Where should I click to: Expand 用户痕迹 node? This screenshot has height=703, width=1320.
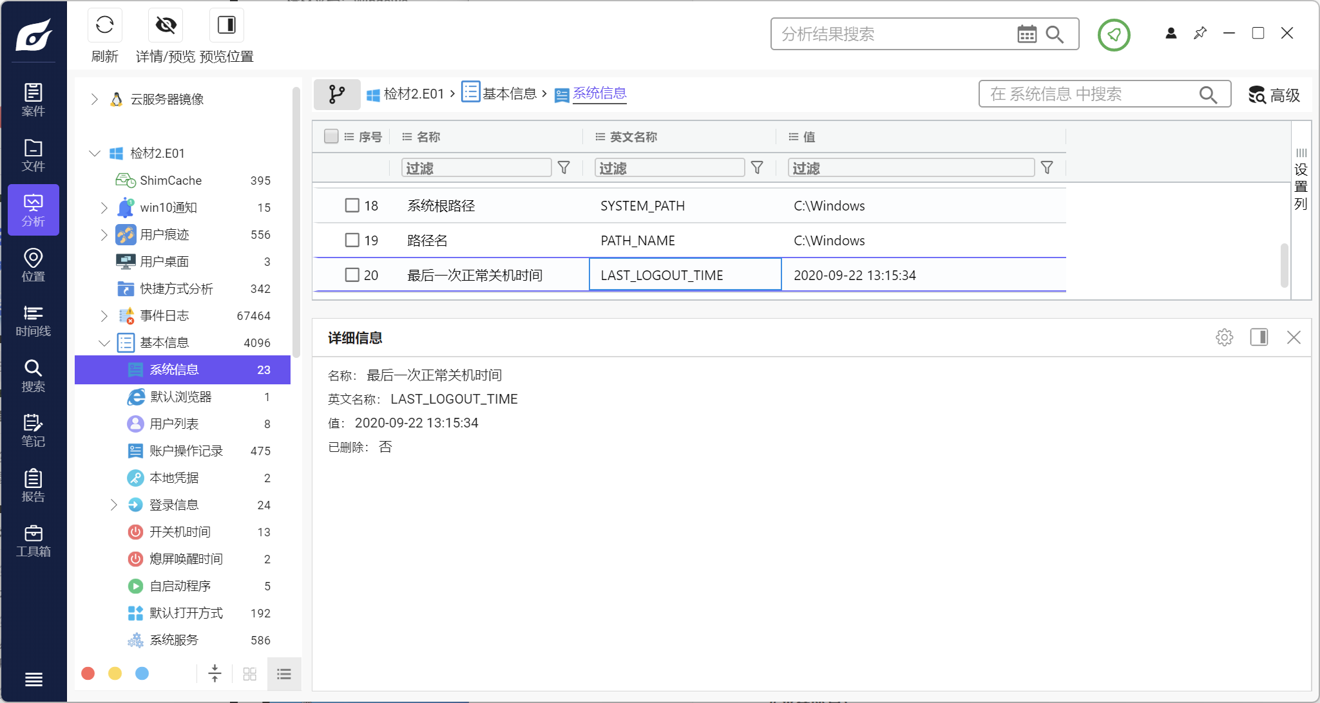coord(104,234)
